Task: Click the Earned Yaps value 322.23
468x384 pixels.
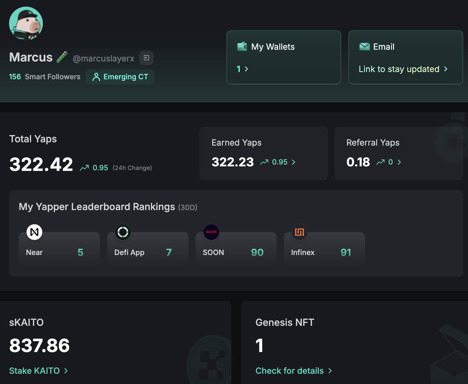Action: [232, 162]
